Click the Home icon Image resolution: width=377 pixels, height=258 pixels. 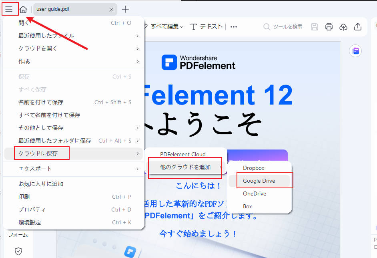(x=23, y=9)
